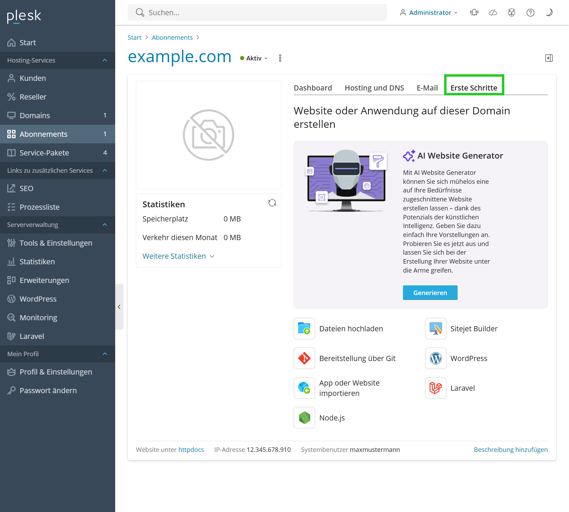Click the Git deployment icon

tap(304, 358)
